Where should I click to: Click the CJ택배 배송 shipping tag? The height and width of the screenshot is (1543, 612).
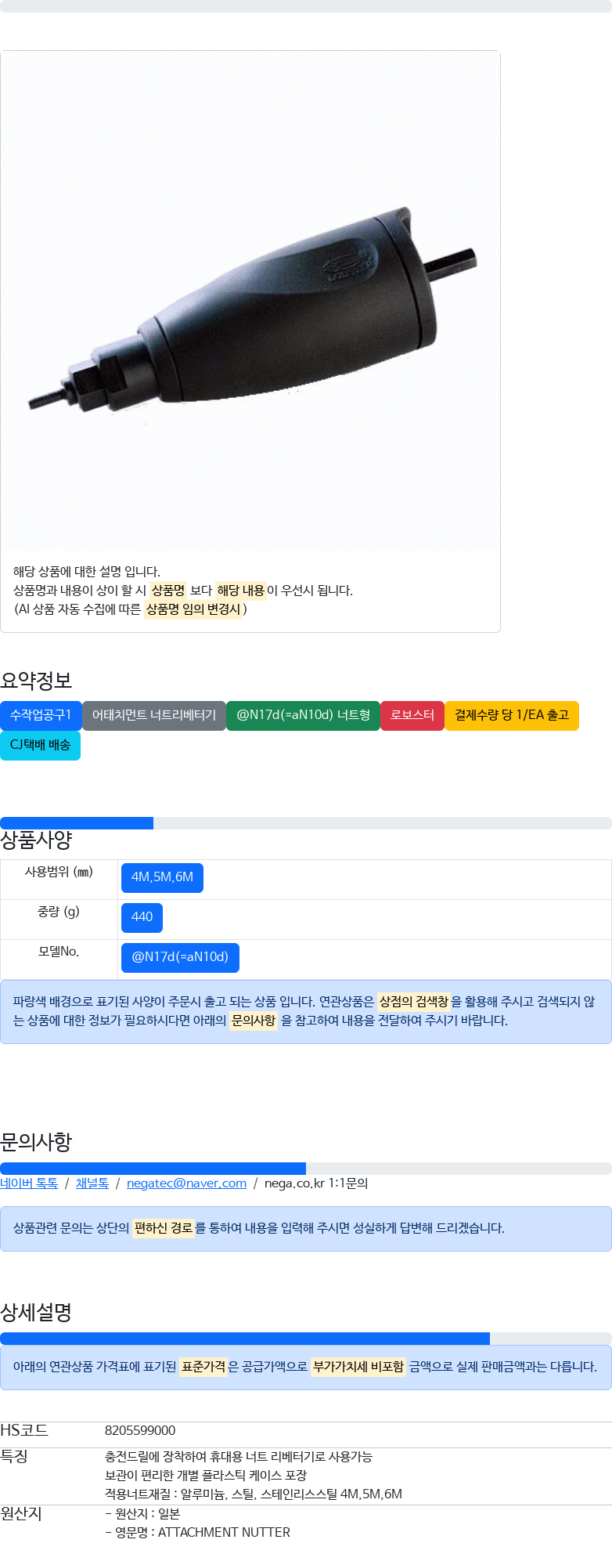click(x=40, y=745)
